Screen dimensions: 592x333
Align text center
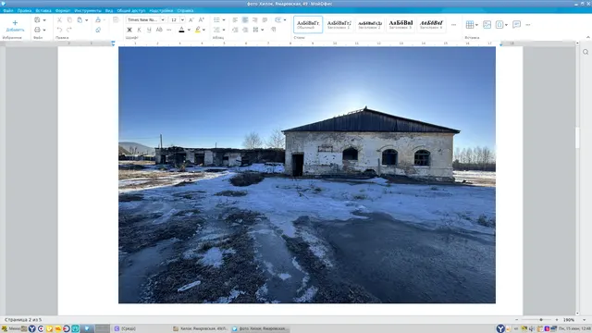click(245, 19)
